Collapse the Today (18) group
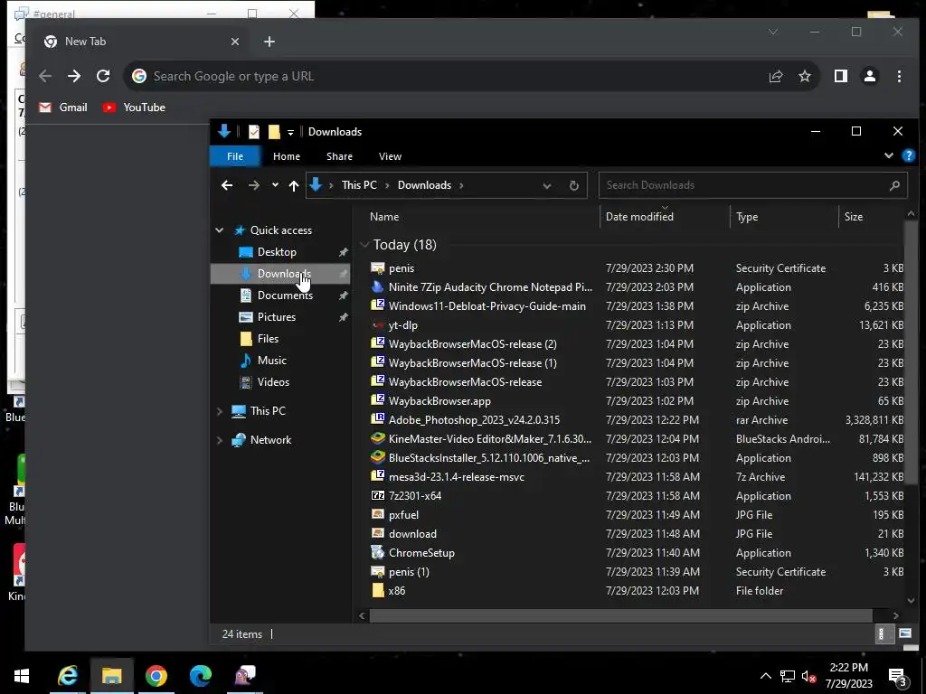This screenshot has width=926, height=694. [x=365, y=245]
